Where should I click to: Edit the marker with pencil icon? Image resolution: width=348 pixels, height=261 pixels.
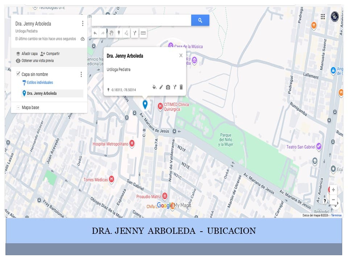[161, 87]
